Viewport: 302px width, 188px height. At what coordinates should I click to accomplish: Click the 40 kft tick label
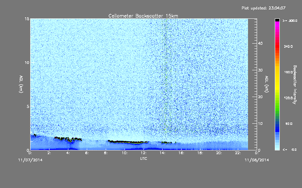[260, 43]
